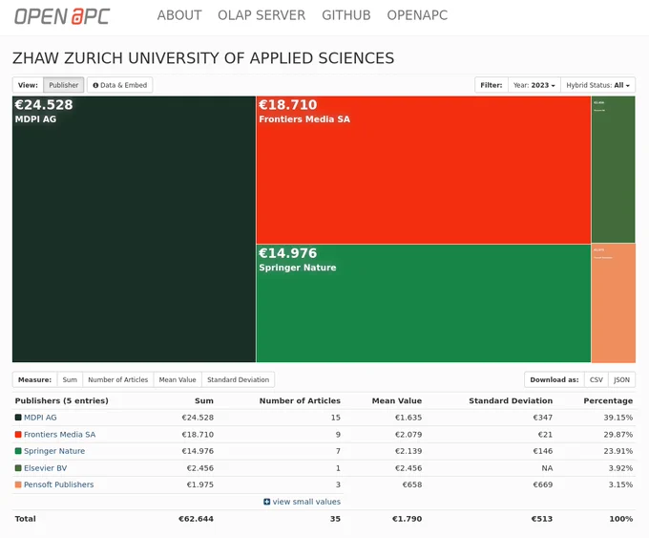This screenshot has height=538, width=649.
Task: Click the Pensoft Publishers orange swatch
Action: 18,484
